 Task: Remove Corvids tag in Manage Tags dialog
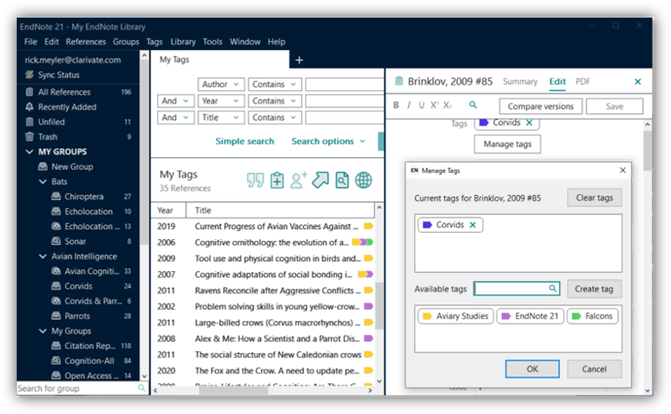pyautogui.click(x=473, y=225)
